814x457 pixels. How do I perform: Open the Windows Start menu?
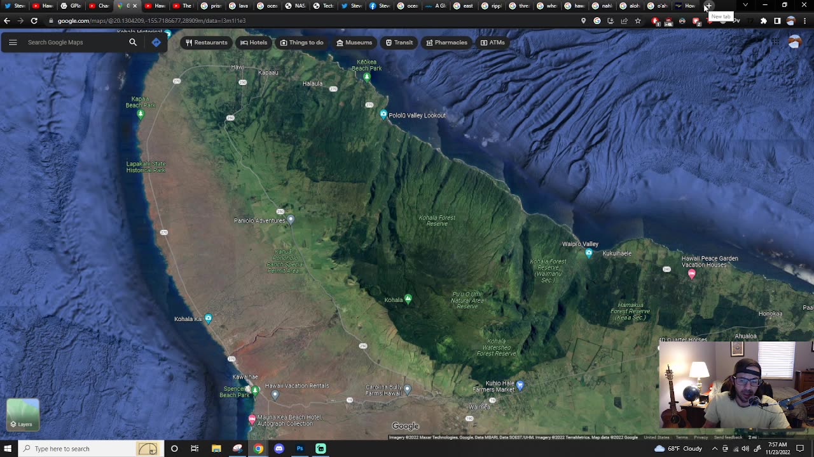pyautogui.click(x=8, y=449)
